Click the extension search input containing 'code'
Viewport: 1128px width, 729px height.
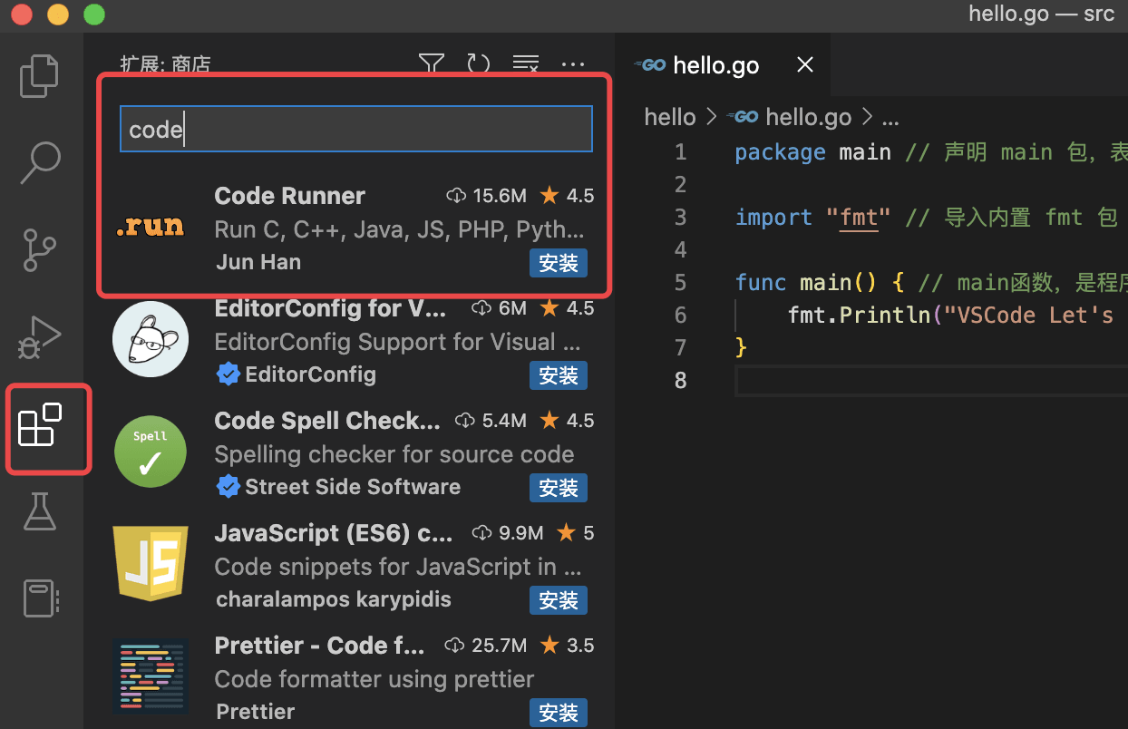pyautogui.click(x=355, y=129)
